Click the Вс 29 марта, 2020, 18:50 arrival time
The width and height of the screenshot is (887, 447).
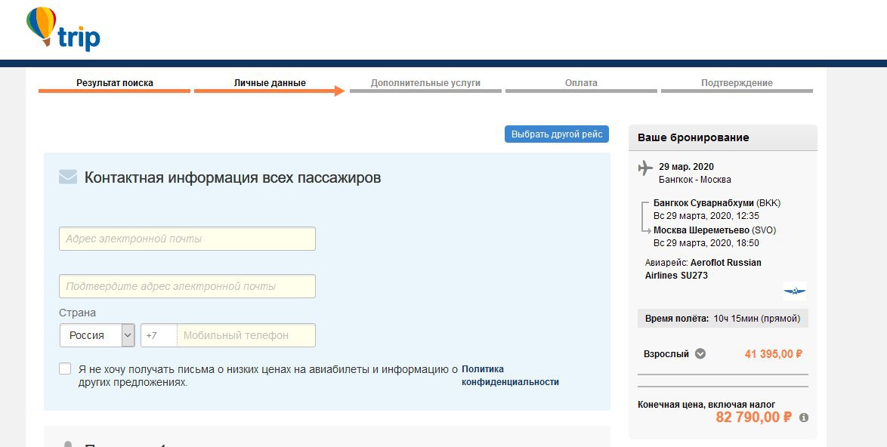(706, 243)
